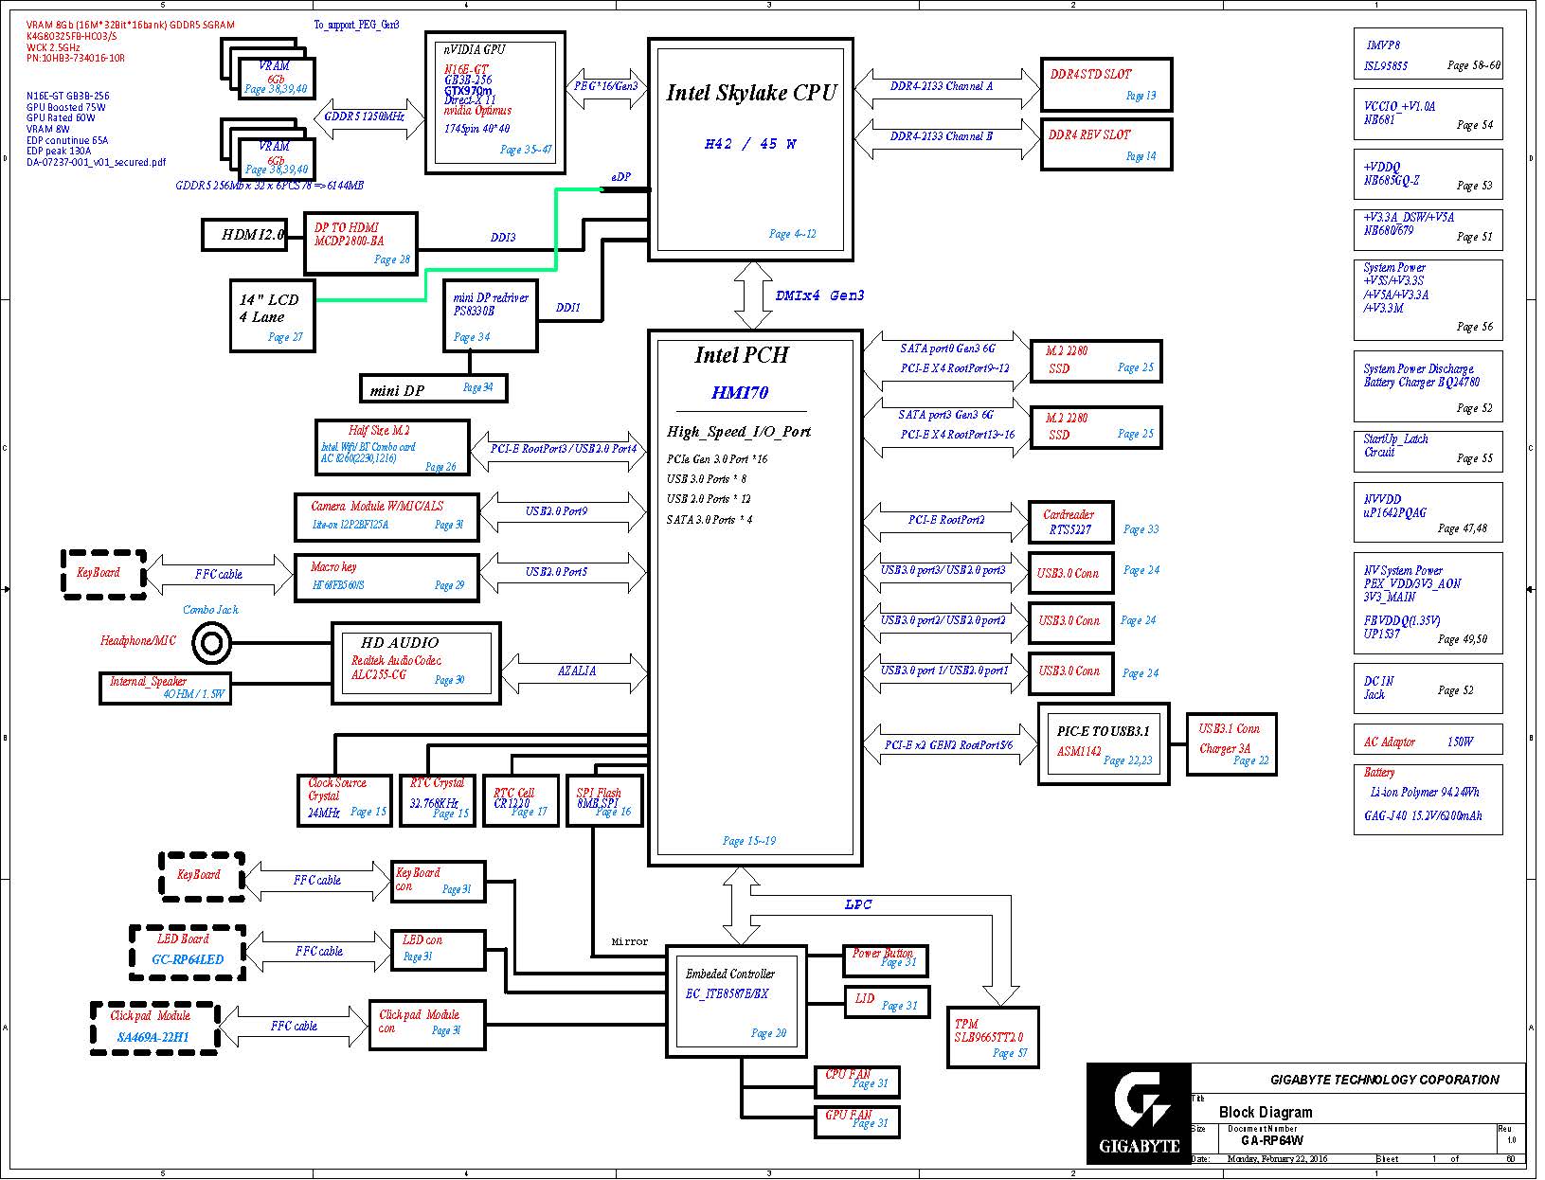Select the TPM SLB9665TT20 block

coord(992,1038)
